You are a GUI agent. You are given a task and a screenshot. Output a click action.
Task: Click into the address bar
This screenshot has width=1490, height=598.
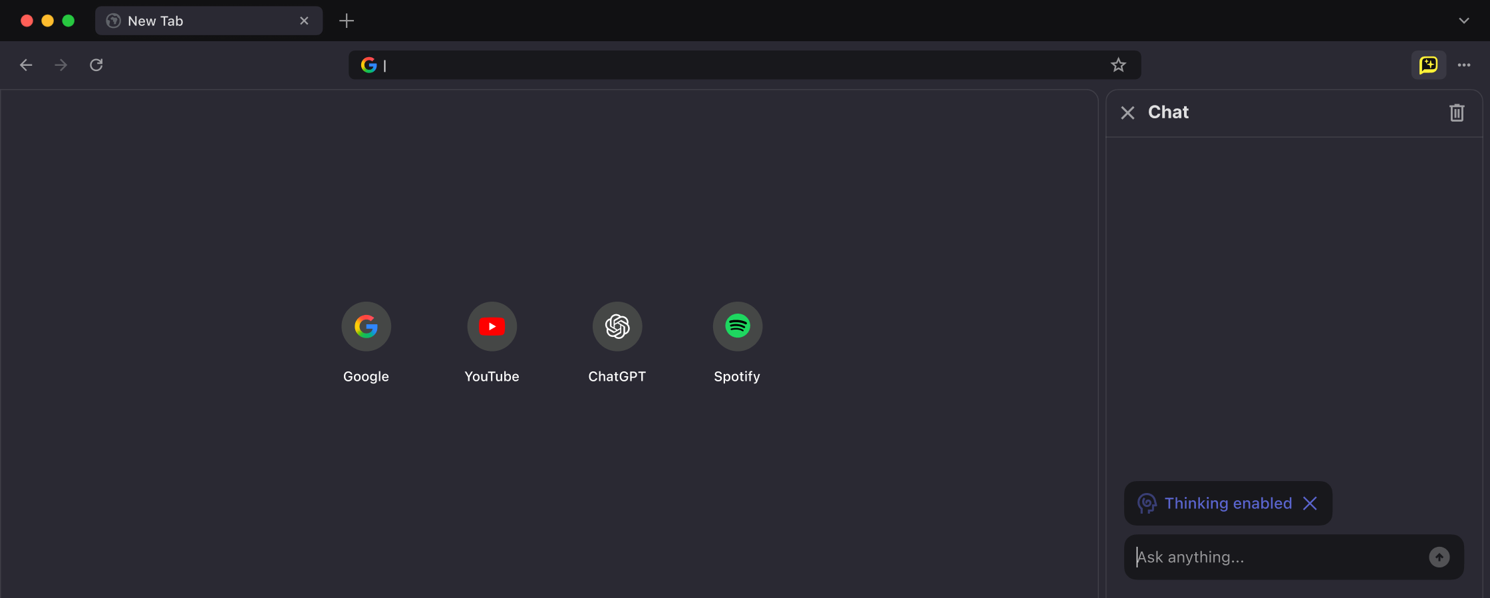[x=745, y=65]
